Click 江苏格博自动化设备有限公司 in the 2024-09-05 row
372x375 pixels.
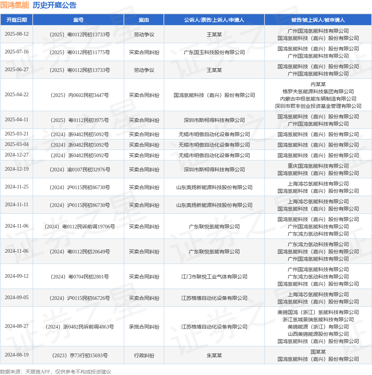click(214, 298)
